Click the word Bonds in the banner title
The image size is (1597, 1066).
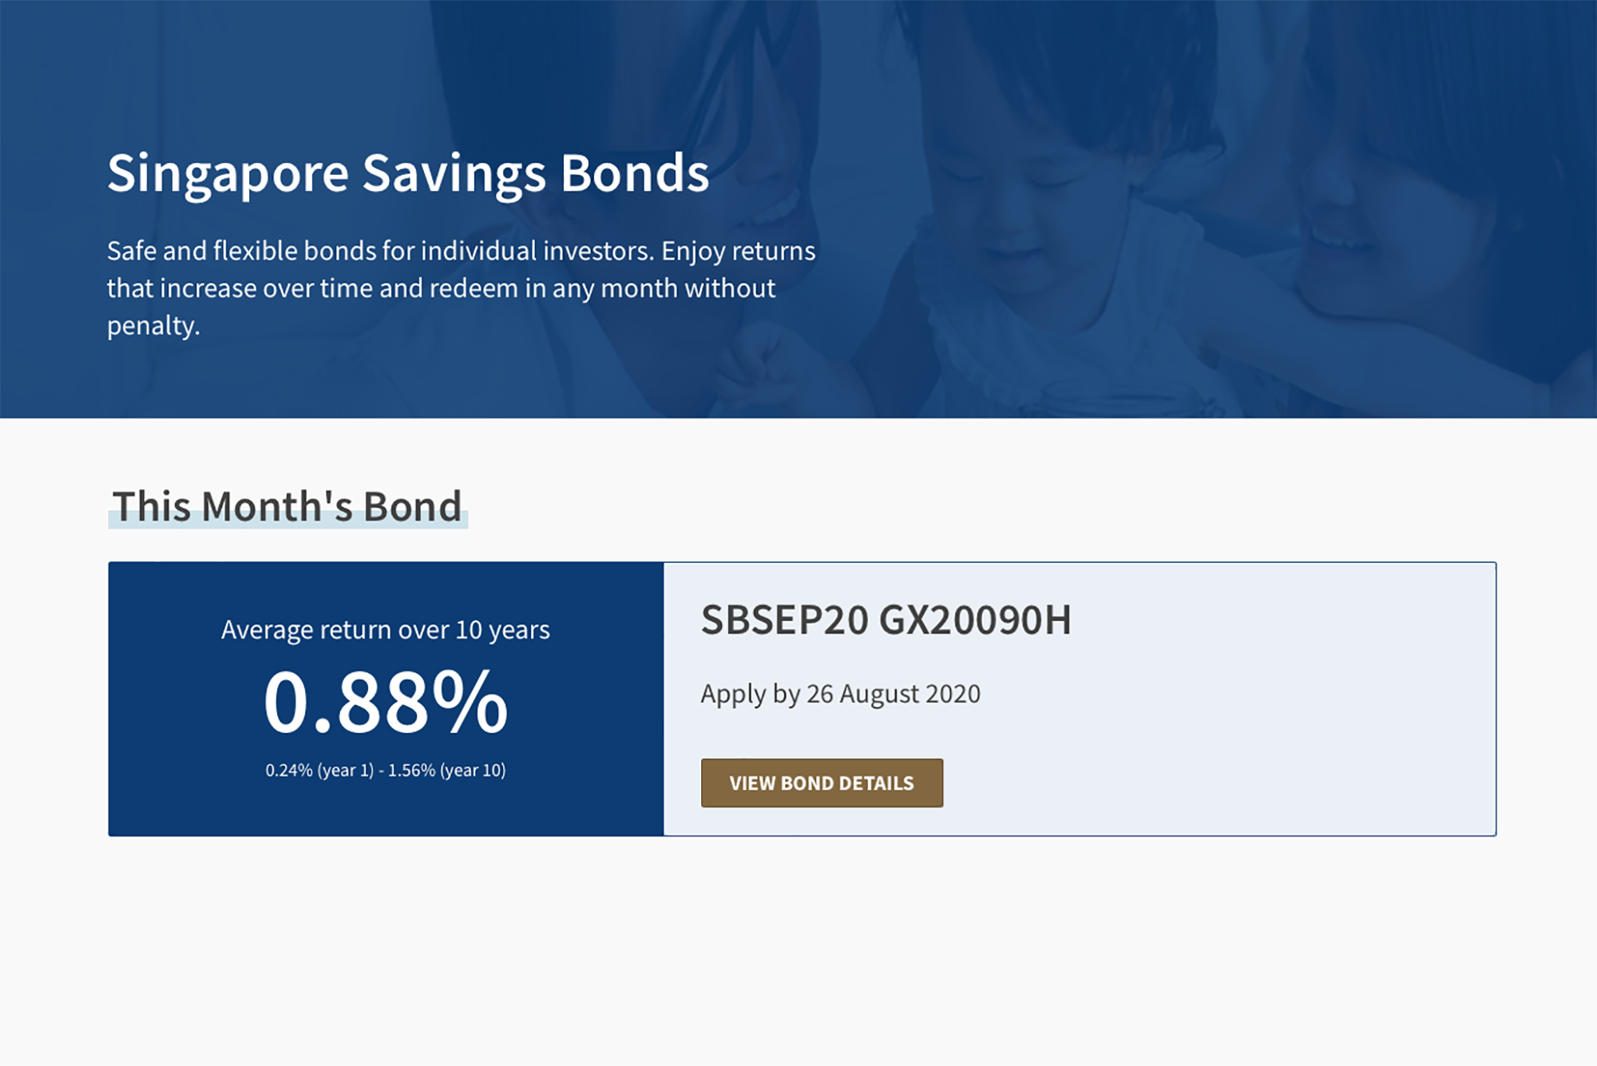634,173
